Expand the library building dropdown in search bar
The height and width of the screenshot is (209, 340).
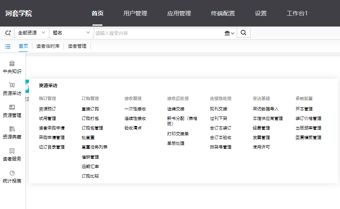tap(229, 33)
